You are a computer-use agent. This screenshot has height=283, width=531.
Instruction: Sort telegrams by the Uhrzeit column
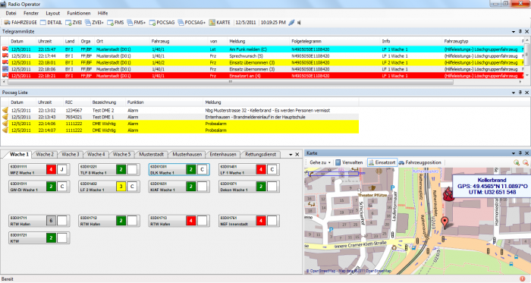click(49, 41)
